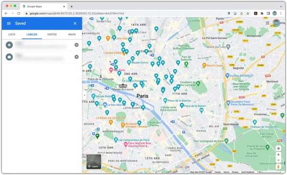Open the Privacy link in map footer
This screenshot has width=287, height=175.
[x=235, y=172]
